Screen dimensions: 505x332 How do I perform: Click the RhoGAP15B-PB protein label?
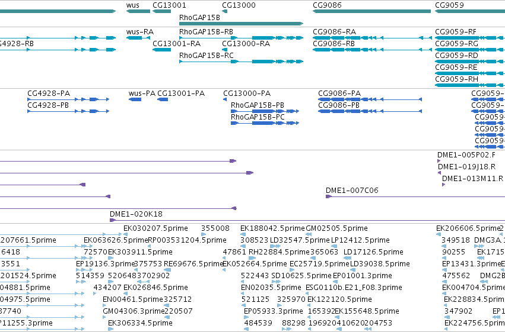point(258,105)
